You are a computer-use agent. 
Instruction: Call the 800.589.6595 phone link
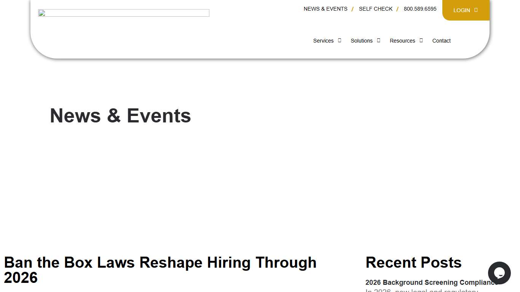pos(420,9)
